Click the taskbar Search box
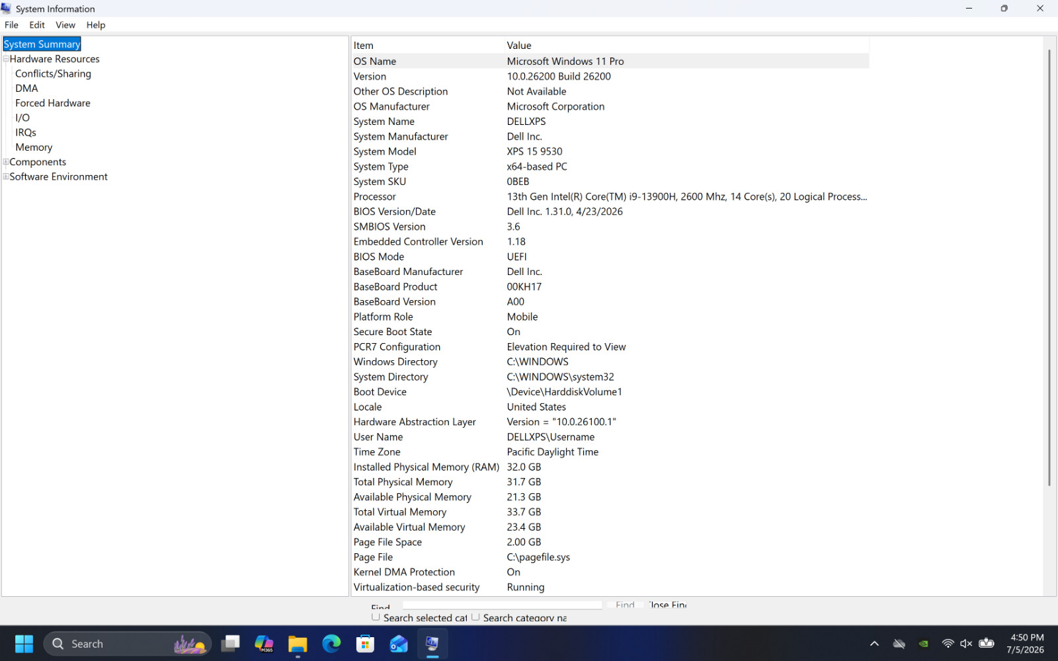 128,644
